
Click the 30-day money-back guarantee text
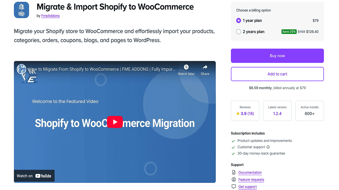tap(261, 153)
